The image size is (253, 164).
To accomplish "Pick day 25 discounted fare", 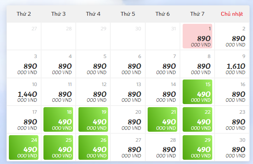I will (58, 147).
